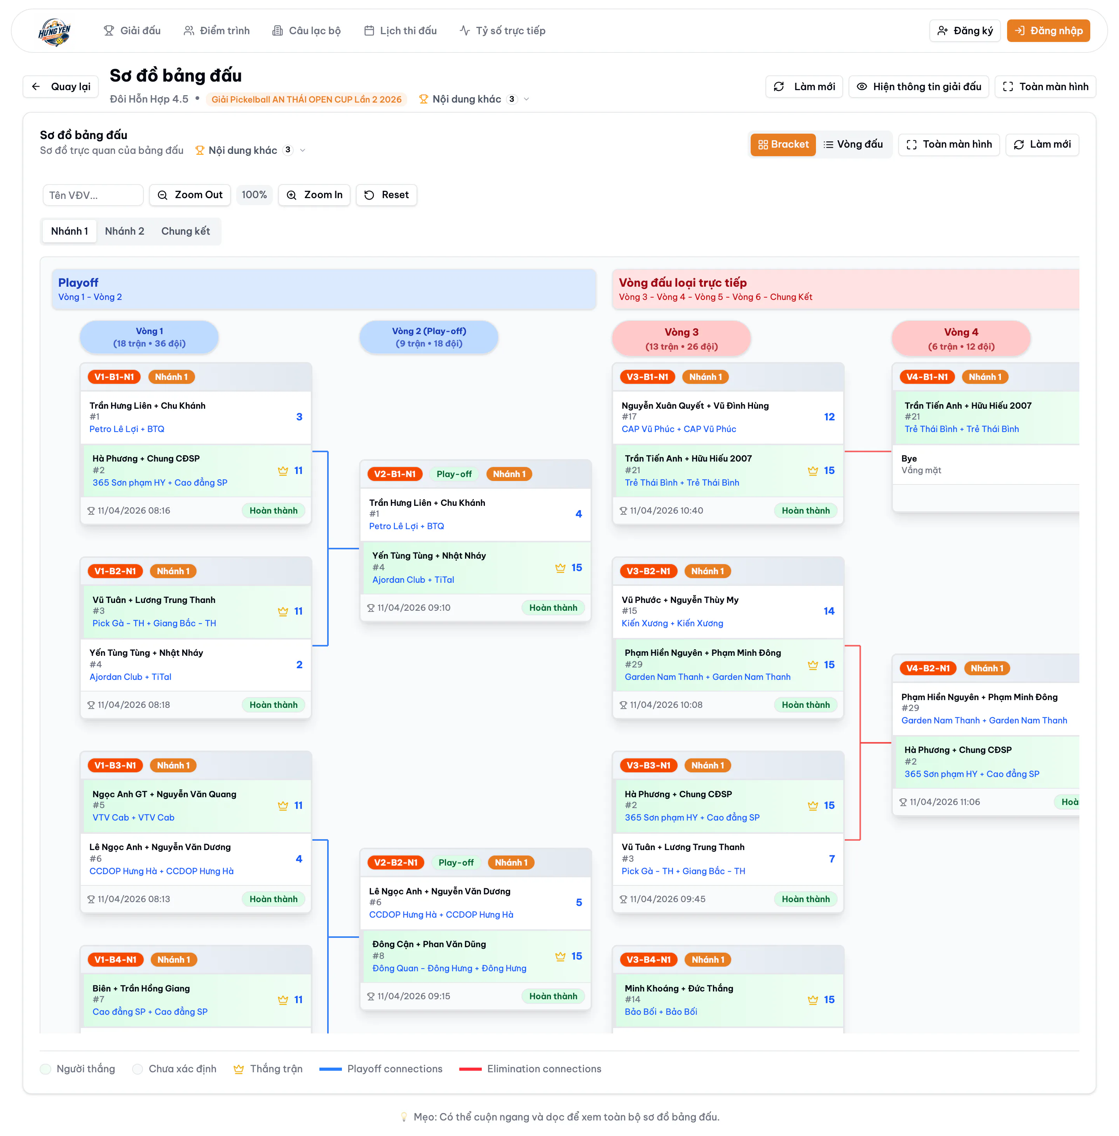
Task: Open the V1-B1-N1 match card header
Action: click(x=196, y=377)
